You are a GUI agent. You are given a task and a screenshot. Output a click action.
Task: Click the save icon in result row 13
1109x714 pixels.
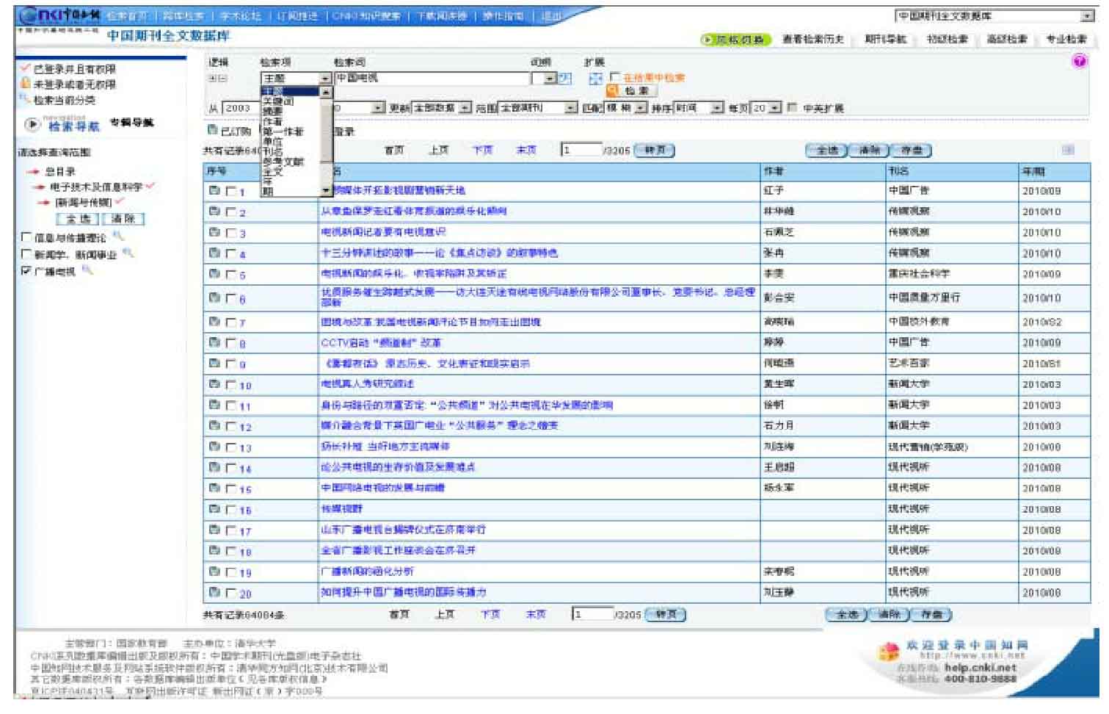coord(214,447)
